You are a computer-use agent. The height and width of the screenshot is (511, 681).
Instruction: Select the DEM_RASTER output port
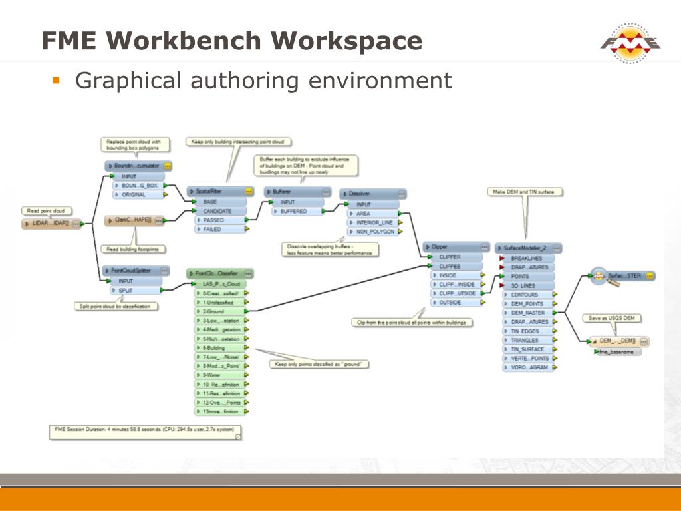(529, 313)
